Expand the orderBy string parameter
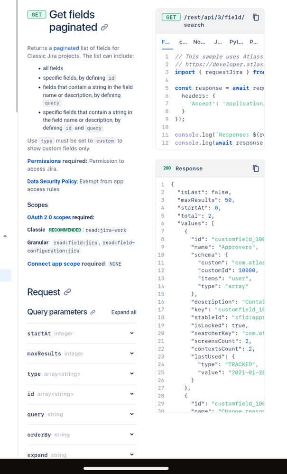Screen dimensions: 287x474 point(82,435)
